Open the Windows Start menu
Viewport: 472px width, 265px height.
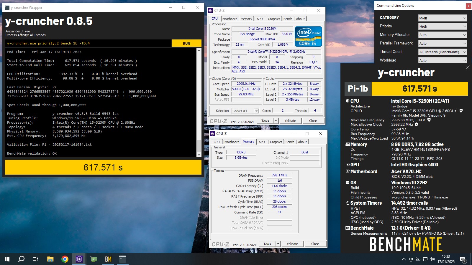[7, 259]
